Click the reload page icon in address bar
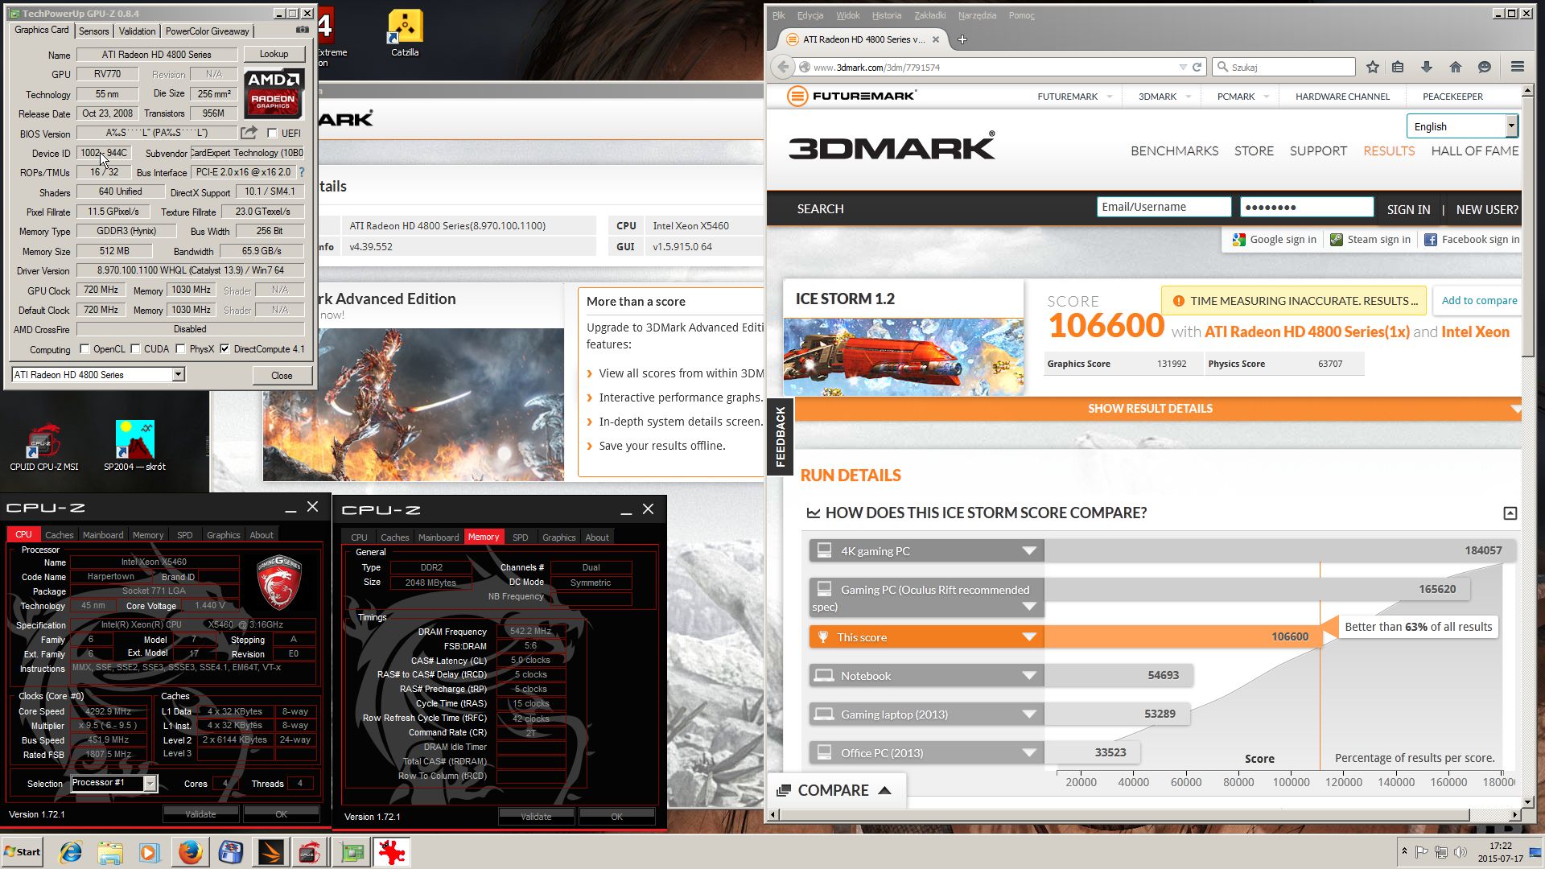 [1197, 67]
